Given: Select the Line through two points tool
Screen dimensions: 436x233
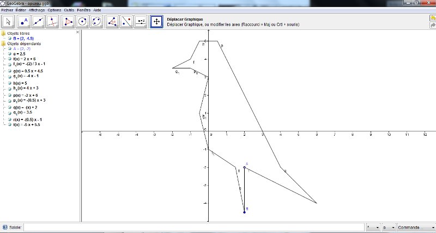Looking at the screenshot, I should pyautogui.click(x=38, y=21).
